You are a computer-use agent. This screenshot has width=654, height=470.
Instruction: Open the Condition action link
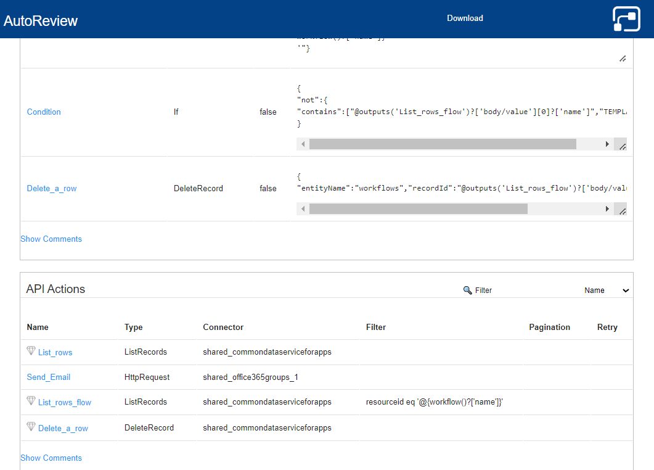tap(44, 112)
